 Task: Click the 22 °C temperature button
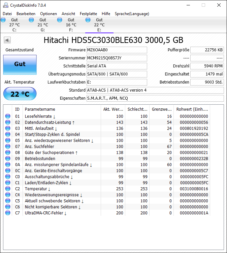[20, 94]
